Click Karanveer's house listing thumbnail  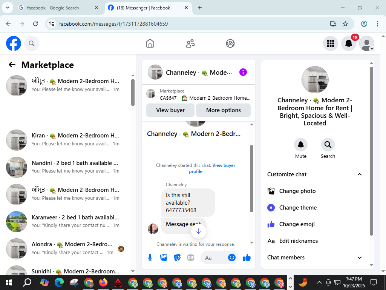[x=17, y=221]
